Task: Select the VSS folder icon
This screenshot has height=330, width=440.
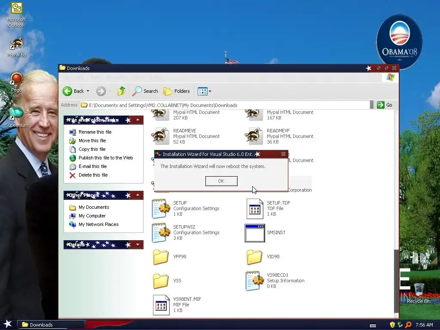Action: point(161,281)
